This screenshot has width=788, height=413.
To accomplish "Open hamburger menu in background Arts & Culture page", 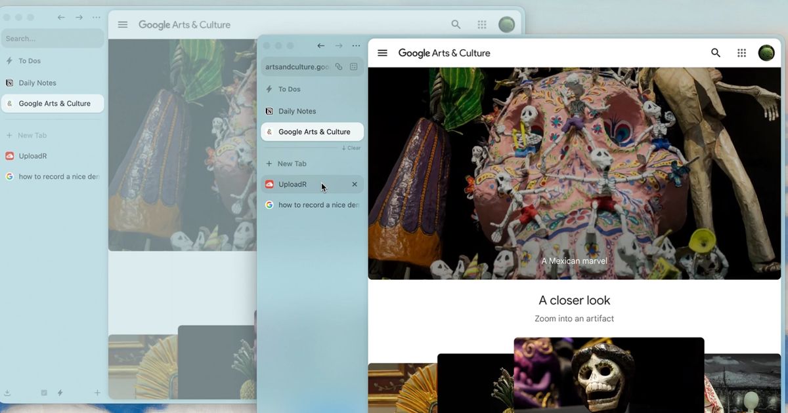I will pos(123,25).
